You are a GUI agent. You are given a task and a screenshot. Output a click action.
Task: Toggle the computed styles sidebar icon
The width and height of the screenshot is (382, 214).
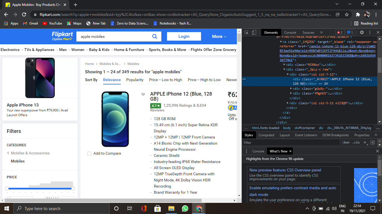pos(372,142)
